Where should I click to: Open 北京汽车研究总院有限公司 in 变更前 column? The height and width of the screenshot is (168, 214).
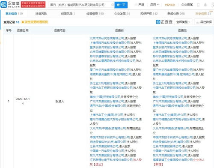coord(107,38)
